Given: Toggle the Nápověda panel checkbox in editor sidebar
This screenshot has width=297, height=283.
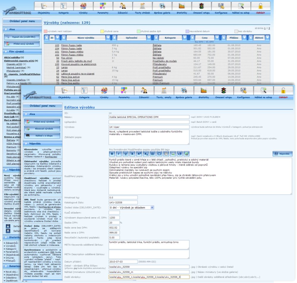Looking at the screenshot, I should (x=26, y=143).
